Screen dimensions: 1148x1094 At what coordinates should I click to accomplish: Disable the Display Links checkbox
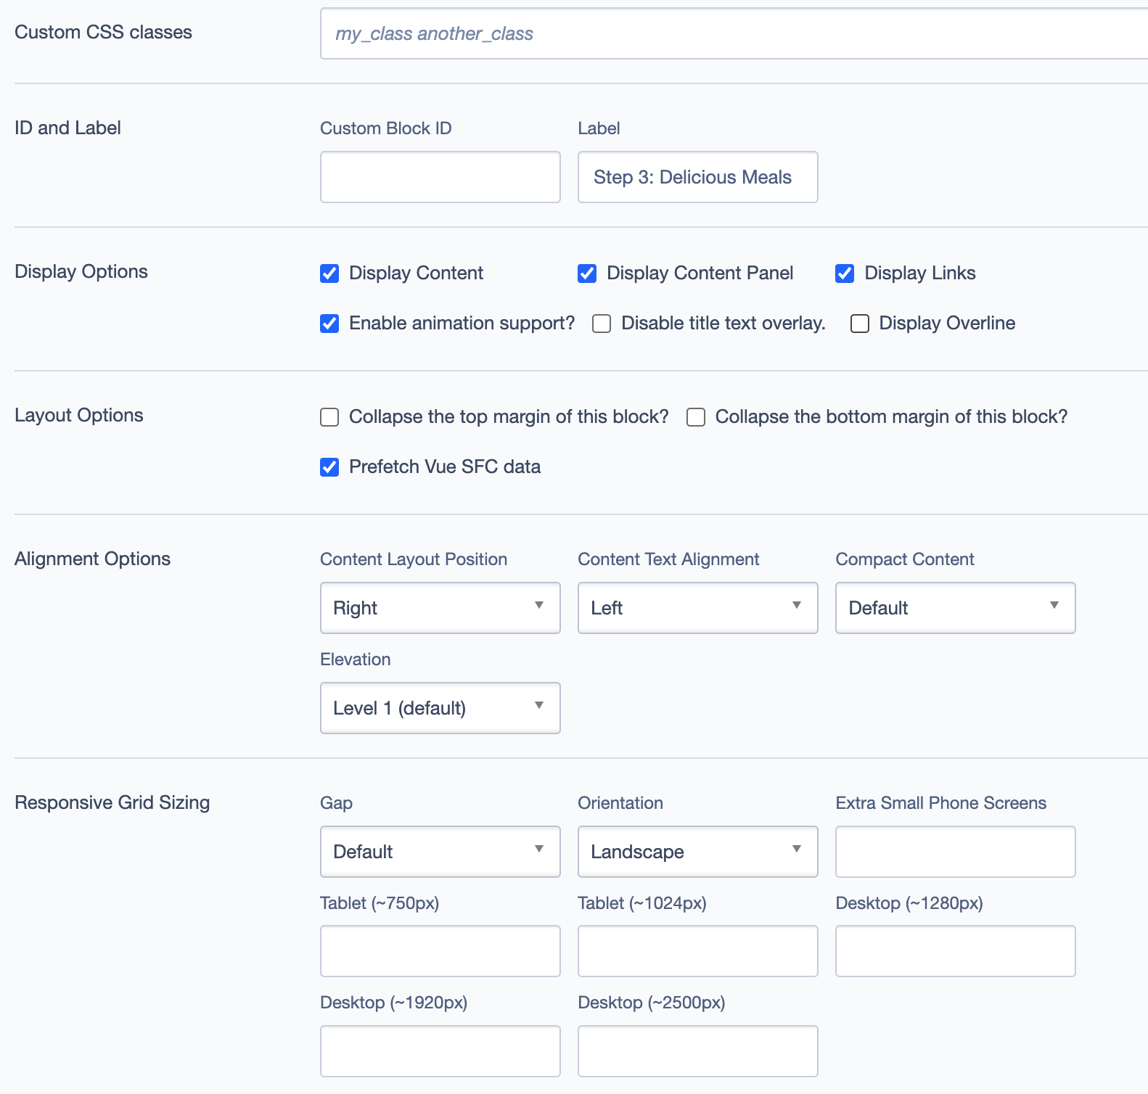pos(845,273)
